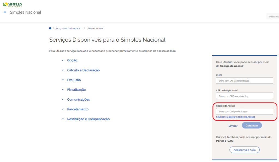Click the Simples Nacional breadcrumb item
Image resolution: width=279 pixels, height=162 pixels.
tap(96, 28)
